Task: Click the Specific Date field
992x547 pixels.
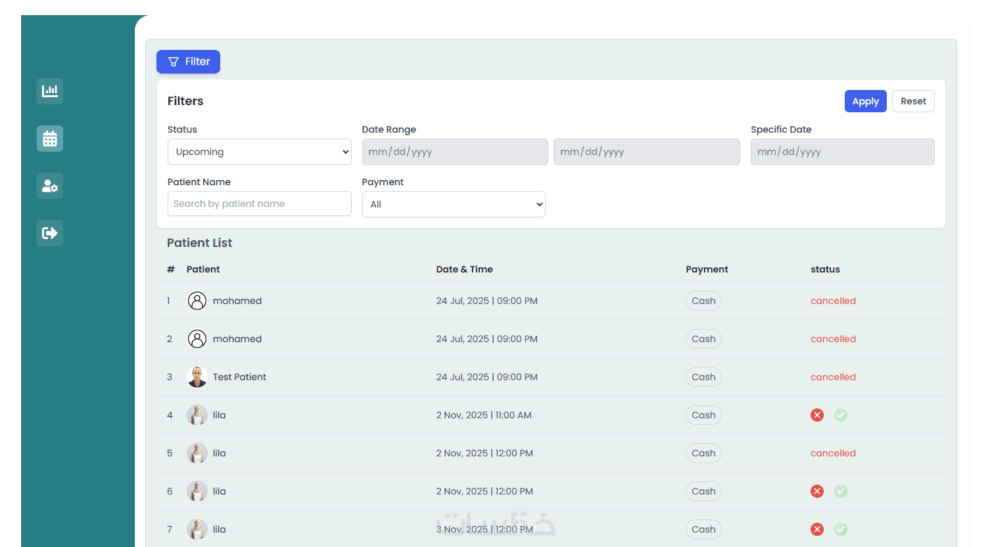Action: (842, 152)
